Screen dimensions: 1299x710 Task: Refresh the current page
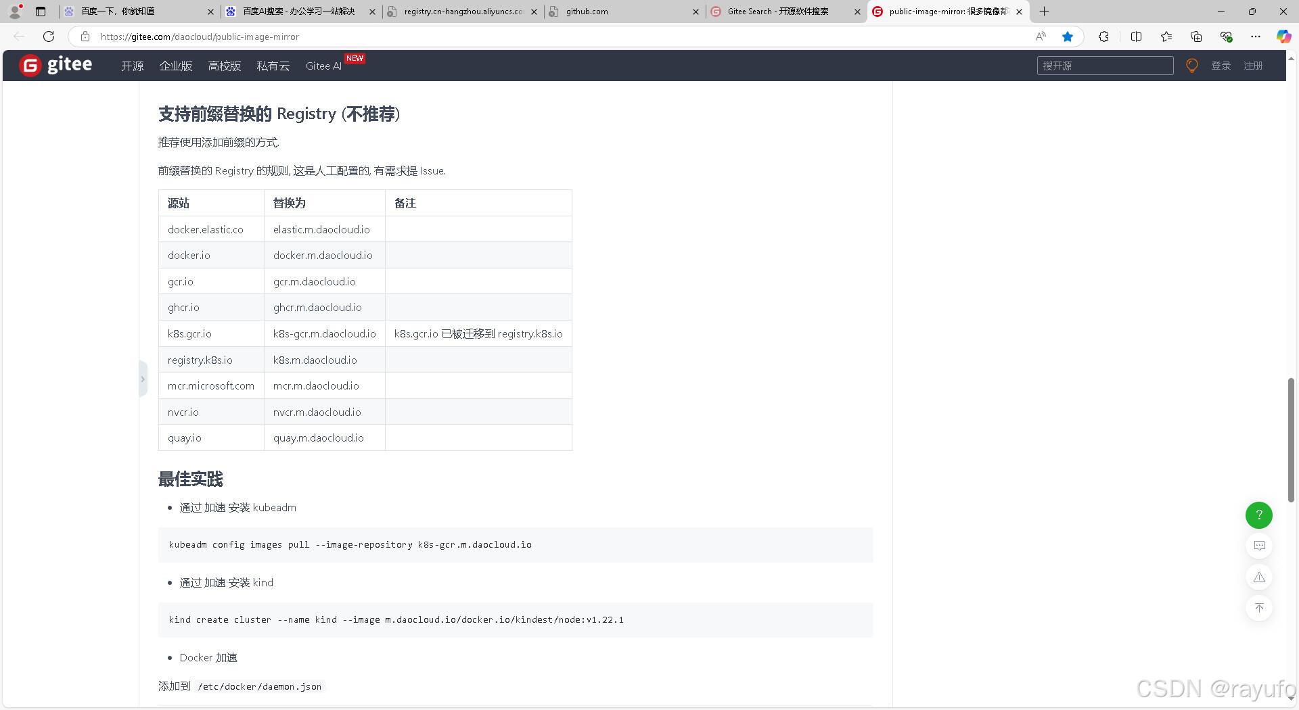(49, 37)
